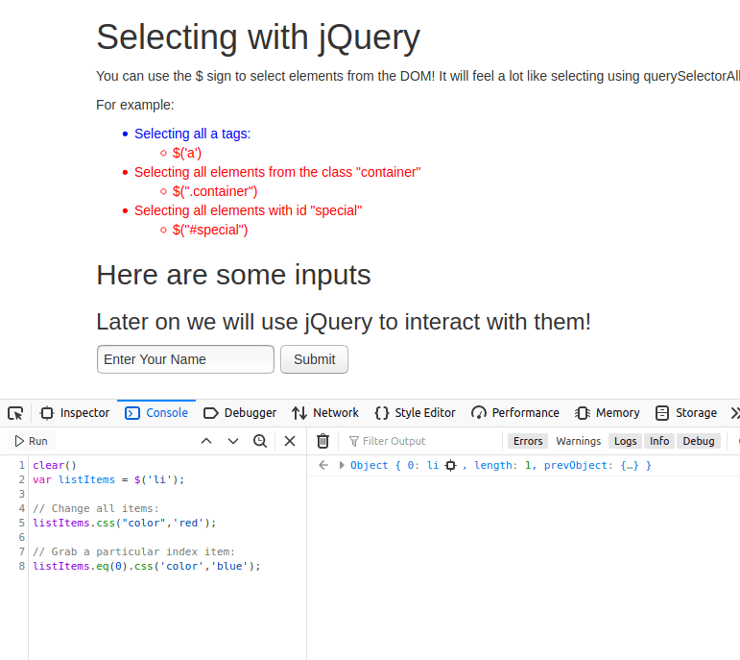Image resolution: width=740 pixels, height=660 pixels.
Task: Toggle the Warnings filter
Action: point(578,441)
